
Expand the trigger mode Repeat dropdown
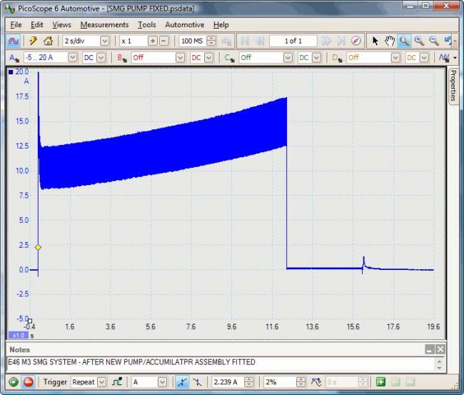(101, 381)
